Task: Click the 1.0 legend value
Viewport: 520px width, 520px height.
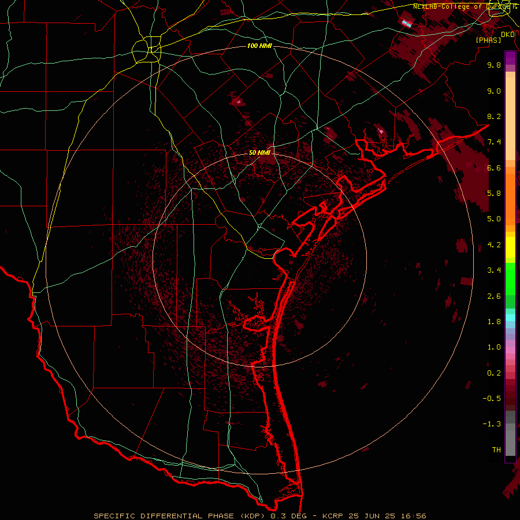Action: click(x=494, y=347)
